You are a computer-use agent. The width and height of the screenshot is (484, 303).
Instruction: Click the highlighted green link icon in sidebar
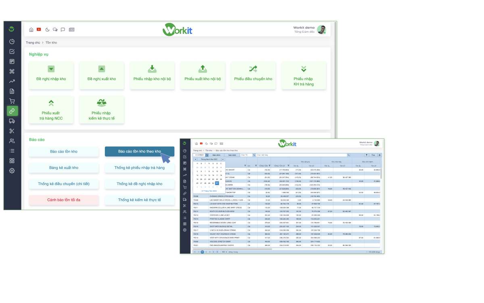tap(12, 111)
